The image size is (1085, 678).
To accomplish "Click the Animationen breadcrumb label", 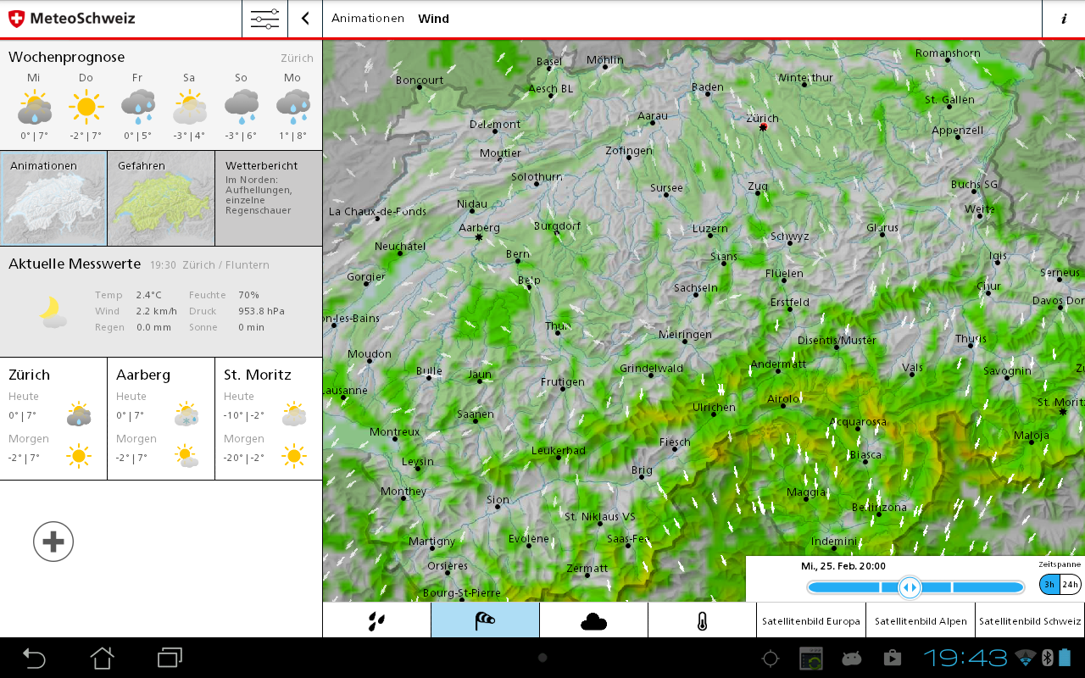I will pyautogui.click(x=368, y=19).
